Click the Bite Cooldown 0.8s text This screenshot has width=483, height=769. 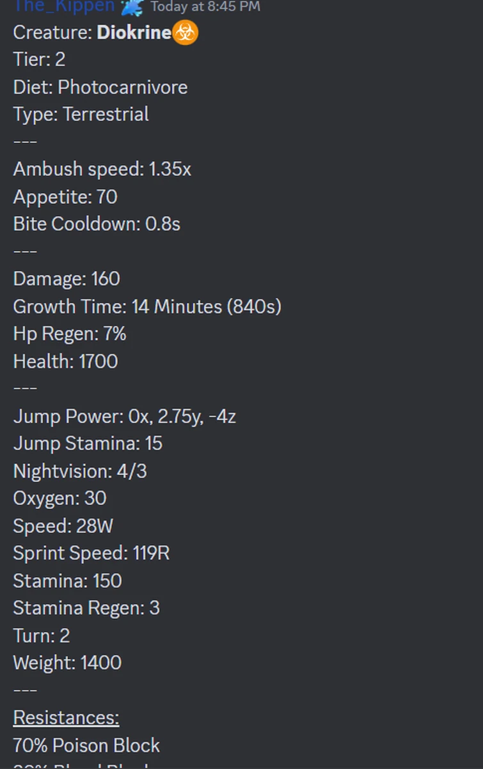click(97, 224)
